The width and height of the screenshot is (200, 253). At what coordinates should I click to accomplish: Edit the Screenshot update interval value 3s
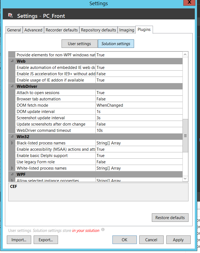coord(139,118)
